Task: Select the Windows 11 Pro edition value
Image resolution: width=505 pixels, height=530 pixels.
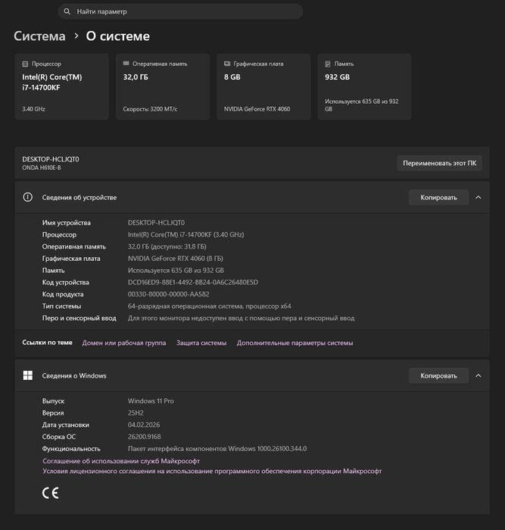Action: (151, 401)
